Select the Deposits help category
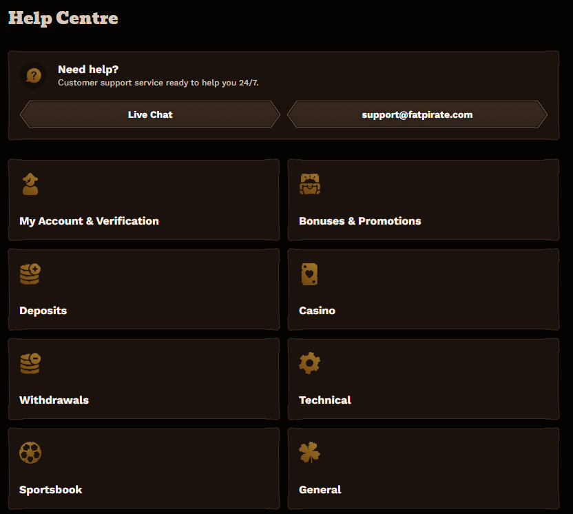The width and height of the screenshot is (573, 514). coord(144,289)
